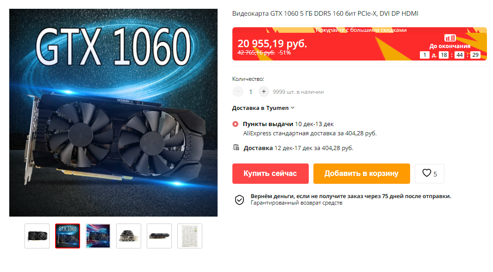
Task: Open the specifications sheet thumbnail
Action: (190, 236)
